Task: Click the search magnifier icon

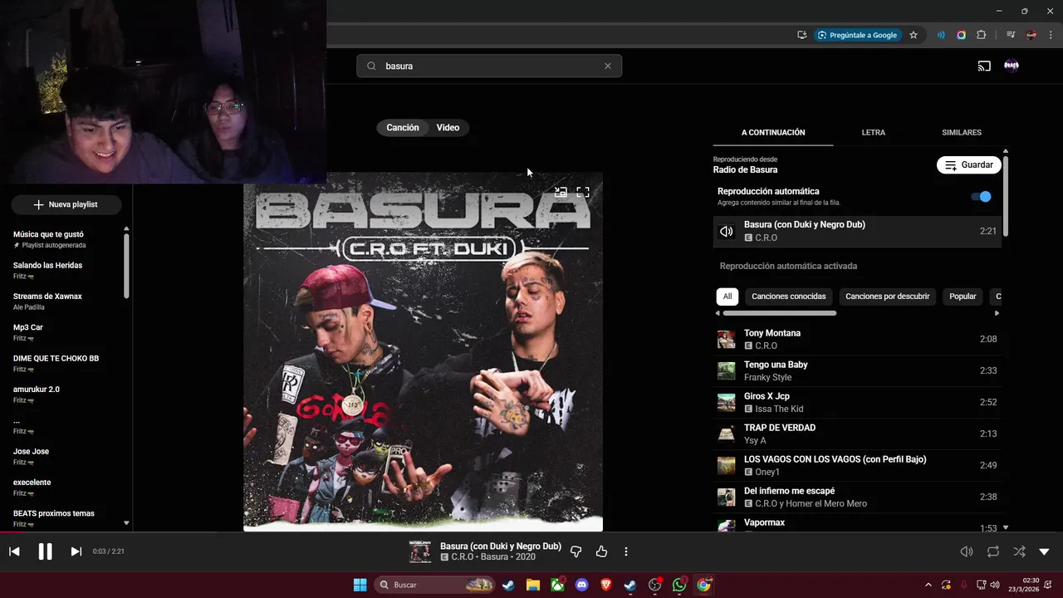Action: click(371, 66)
